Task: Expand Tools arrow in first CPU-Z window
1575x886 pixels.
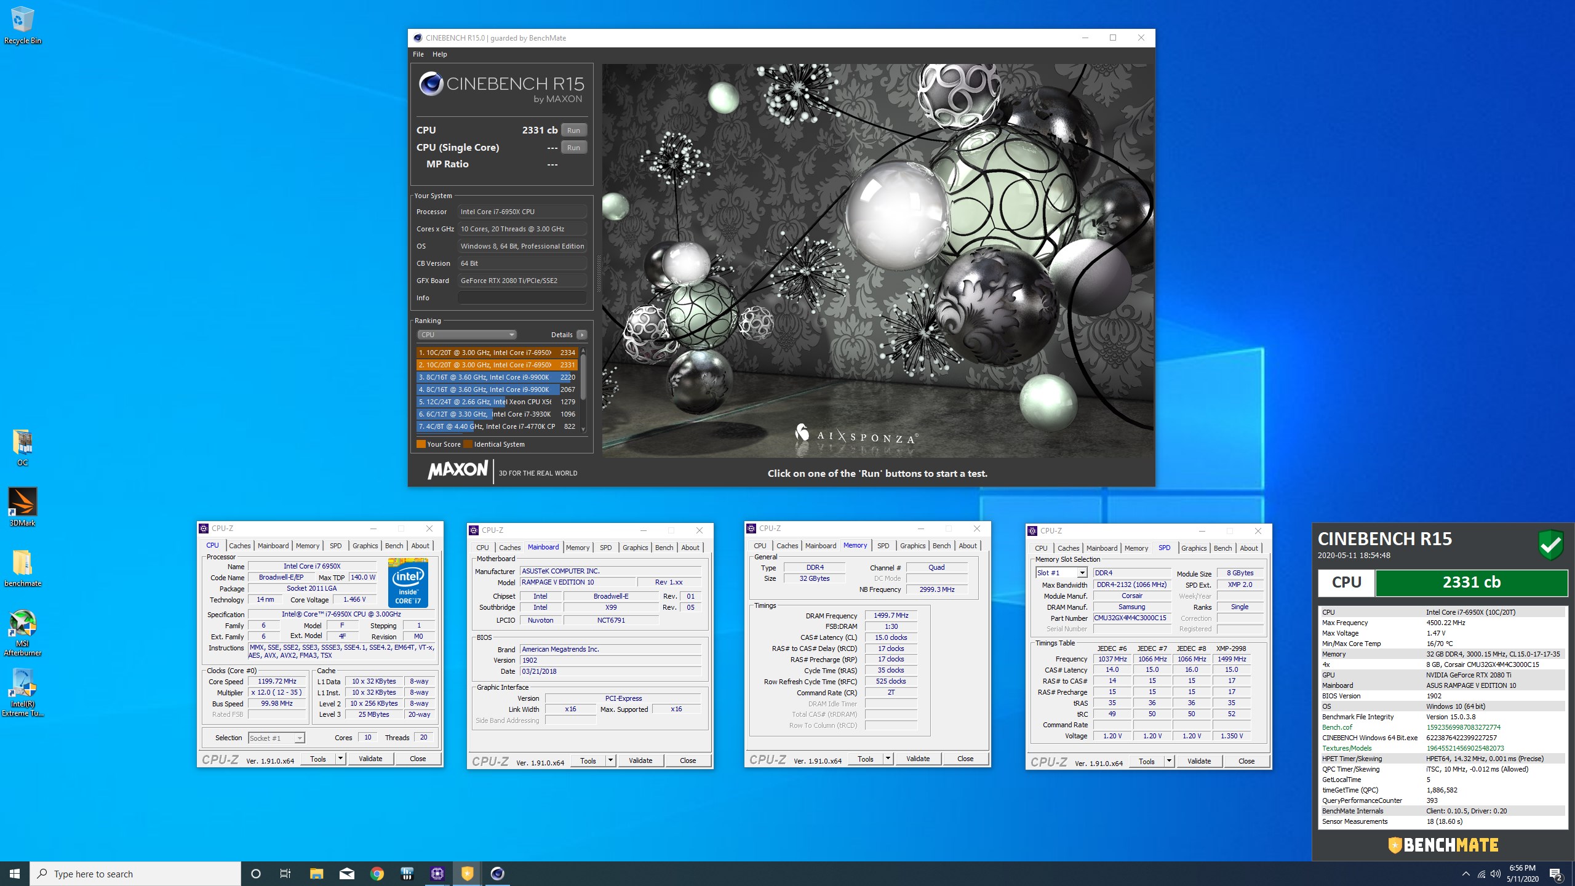Action: point(340,759)
